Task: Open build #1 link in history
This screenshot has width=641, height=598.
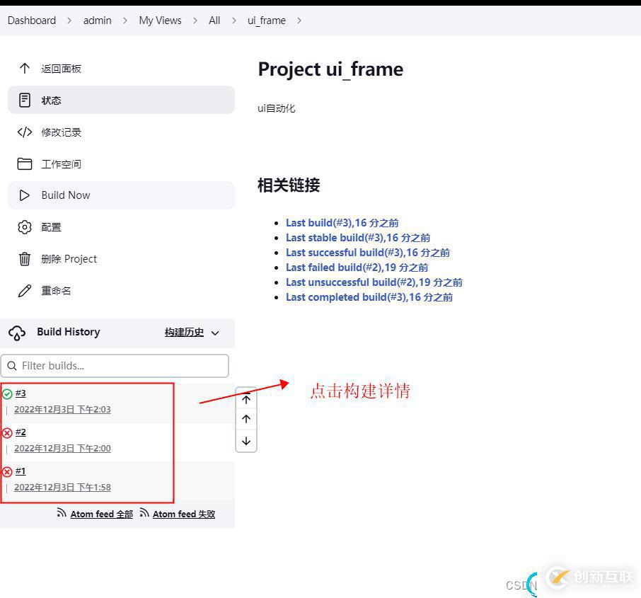Action: coord(21,471)
